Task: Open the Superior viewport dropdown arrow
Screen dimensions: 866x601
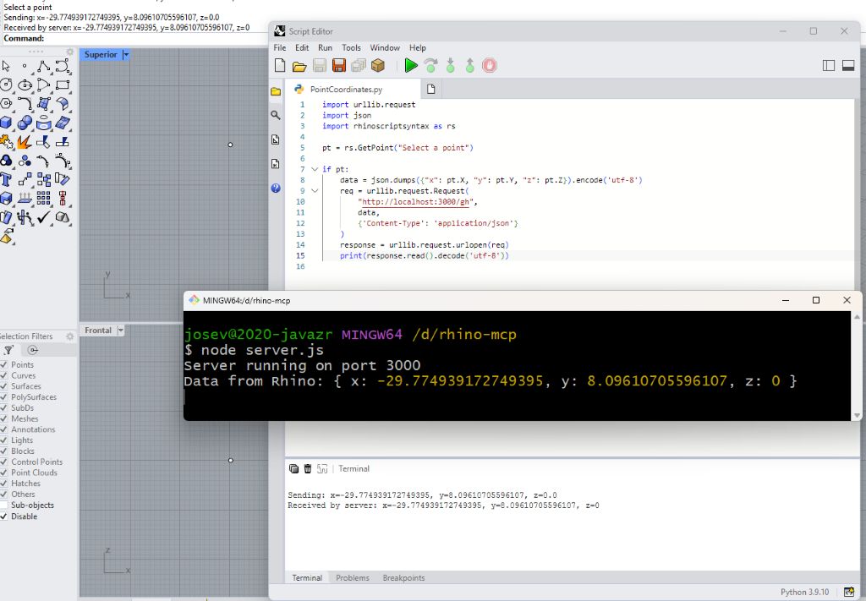Action: tap(125, 55)
